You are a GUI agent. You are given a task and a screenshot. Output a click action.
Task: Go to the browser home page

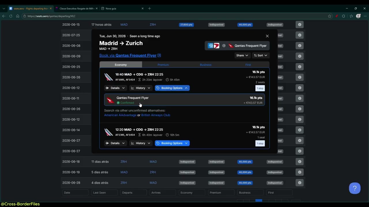click(18, 16)
